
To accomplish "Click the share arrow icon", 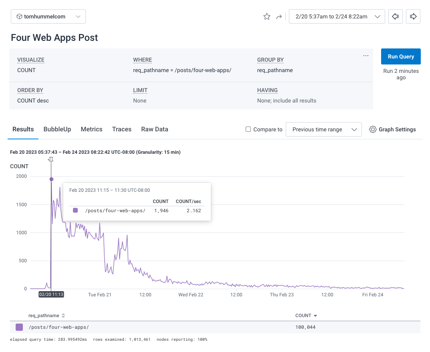I will click(279, 17).
